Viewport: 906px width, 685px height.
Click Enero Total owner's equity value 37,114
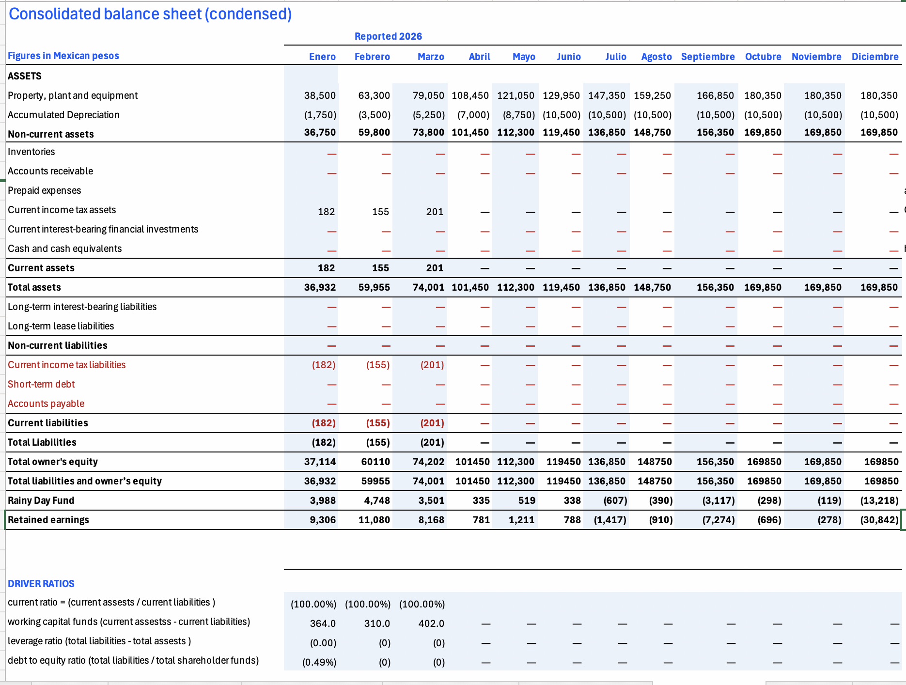[x=320, y=462]
